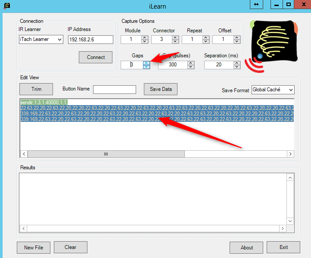Open the Save Format dropdown
This screenshot has width=311, height=258.
[x=273, y=90]
